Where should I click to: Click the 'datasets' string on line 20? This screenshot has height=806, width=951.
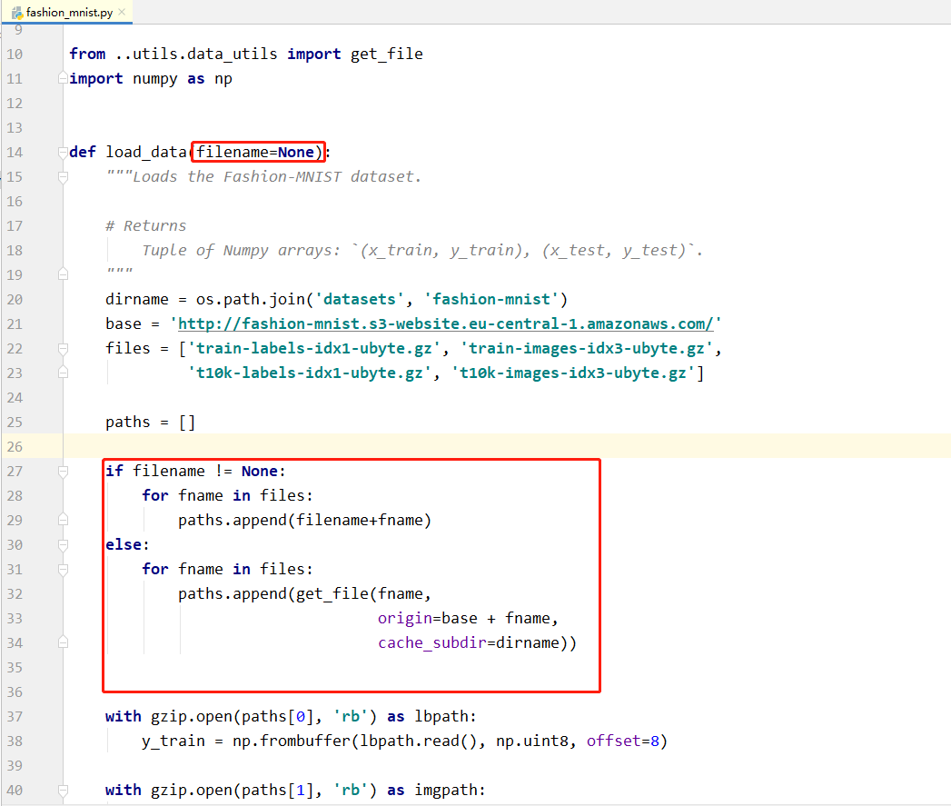pos(360,299)
